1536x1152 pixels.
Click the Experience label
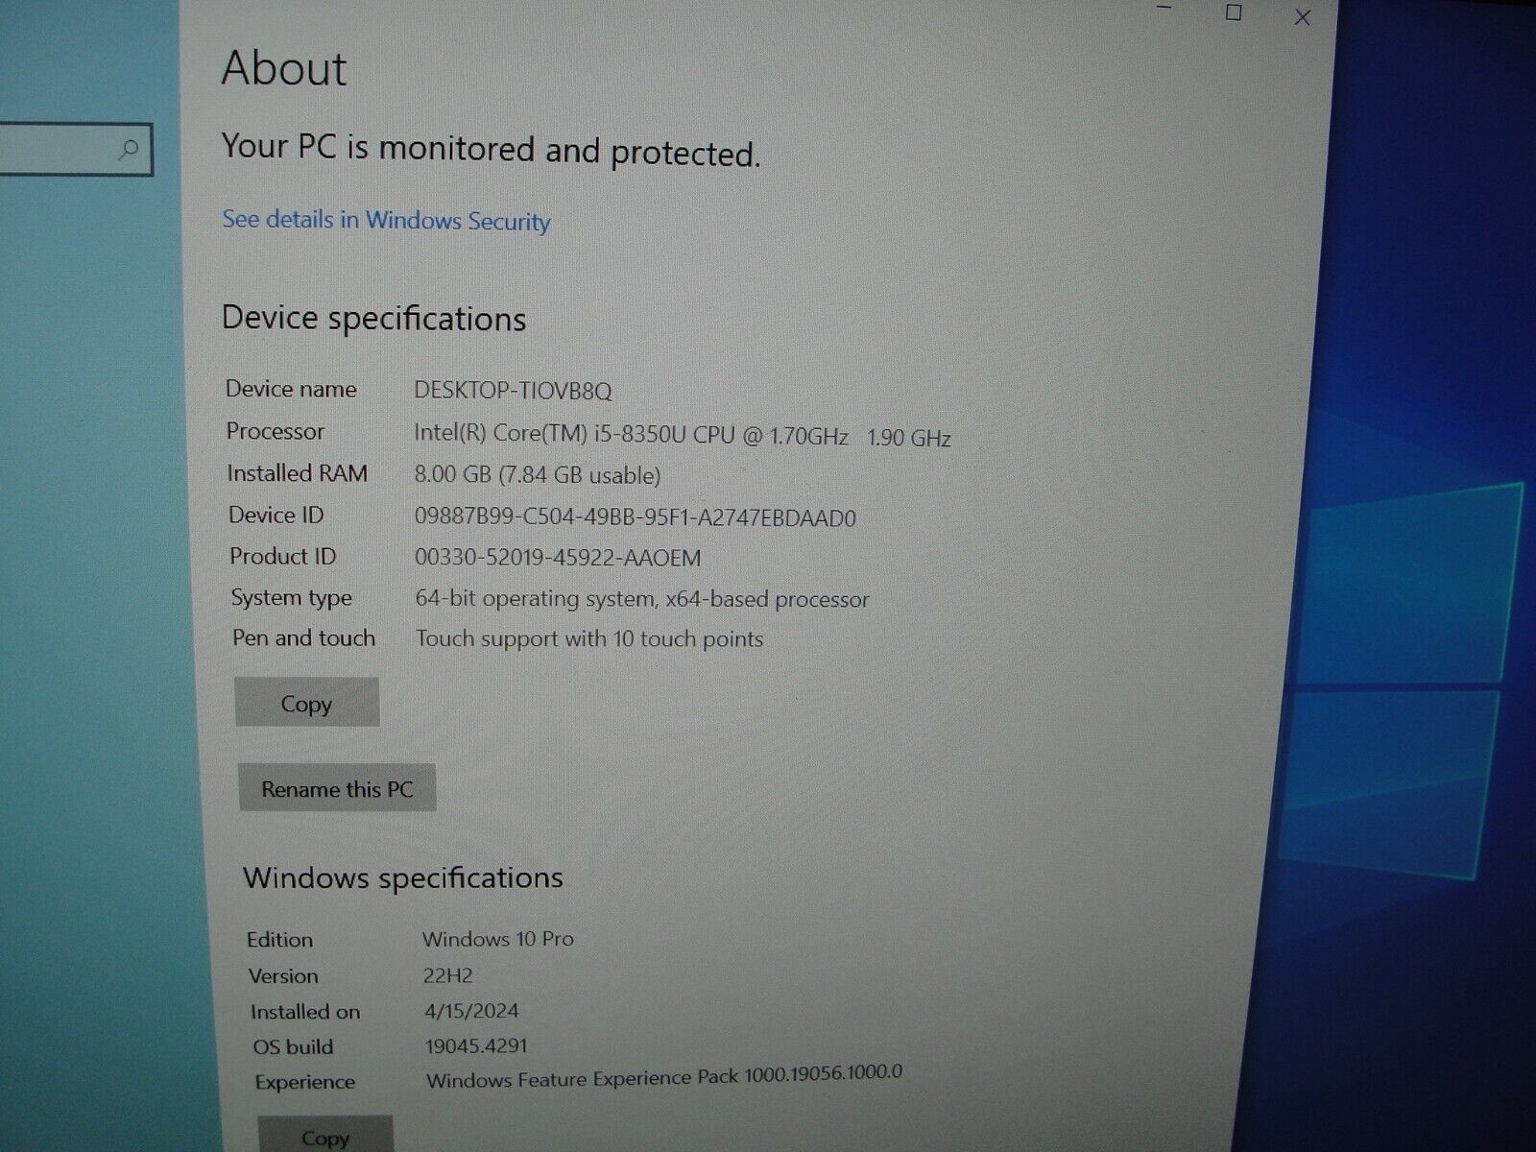coord(305,1083)
